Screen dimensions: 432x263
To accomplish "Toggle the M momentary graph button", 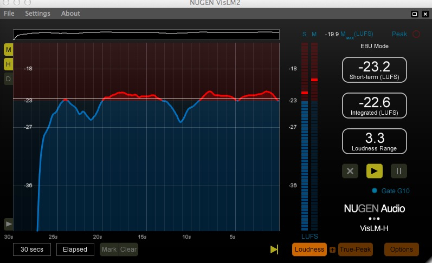I will 8,50.
